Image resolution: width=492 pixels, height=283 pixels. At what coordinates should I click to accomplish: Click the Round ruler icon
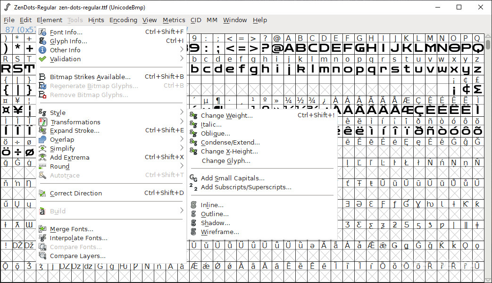tap(42, 166)
